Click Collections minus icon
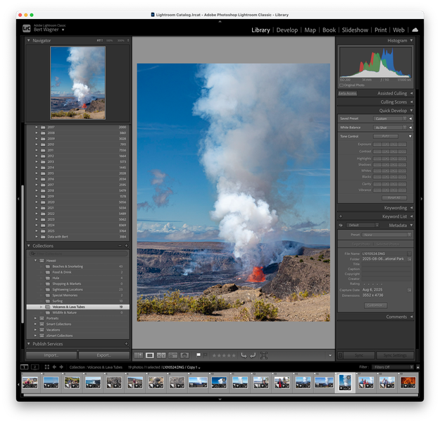This screenshot has width=440, height=423. click(120, 246)
